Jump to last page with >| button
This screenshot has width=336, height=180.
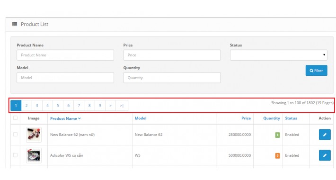pyautogui.click(x=122, y=106)
